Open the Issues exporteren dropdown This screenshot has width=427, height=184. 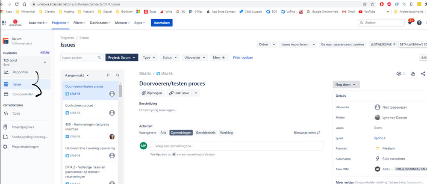(x=297, y=44)
